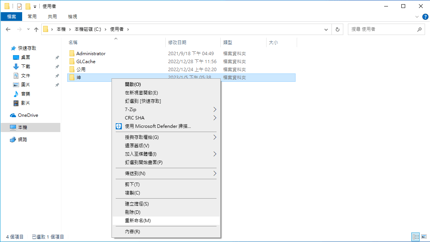The width and height of the screenshot is (430, 242).
Task: Open the address bar history dropdown
Action: point(326,29)
